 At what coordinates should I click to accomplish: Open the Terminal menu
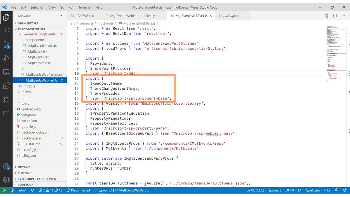85,7
